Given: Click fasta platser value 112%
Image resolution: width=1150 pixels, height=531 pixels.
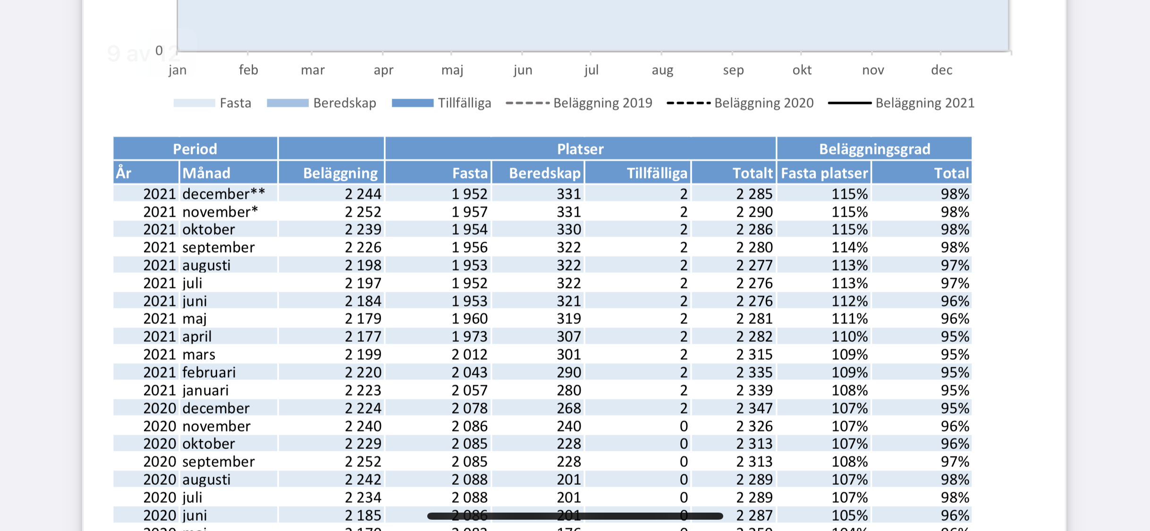Looking at the screenshot, I should (850, 301).
